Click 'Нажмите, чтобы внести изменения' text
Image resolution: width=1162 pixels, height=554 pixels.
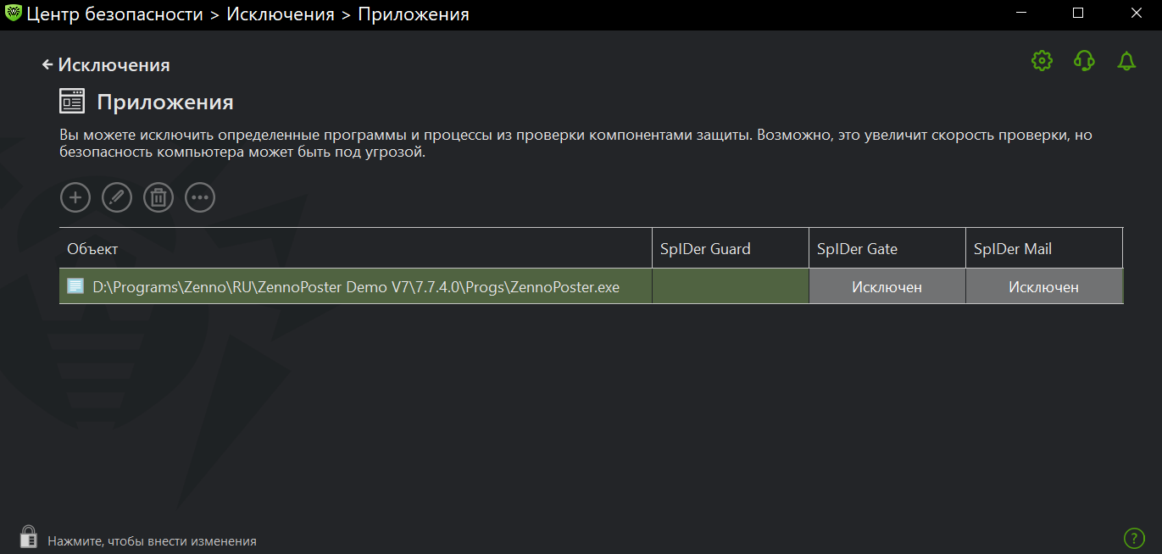tap(152, 540)
